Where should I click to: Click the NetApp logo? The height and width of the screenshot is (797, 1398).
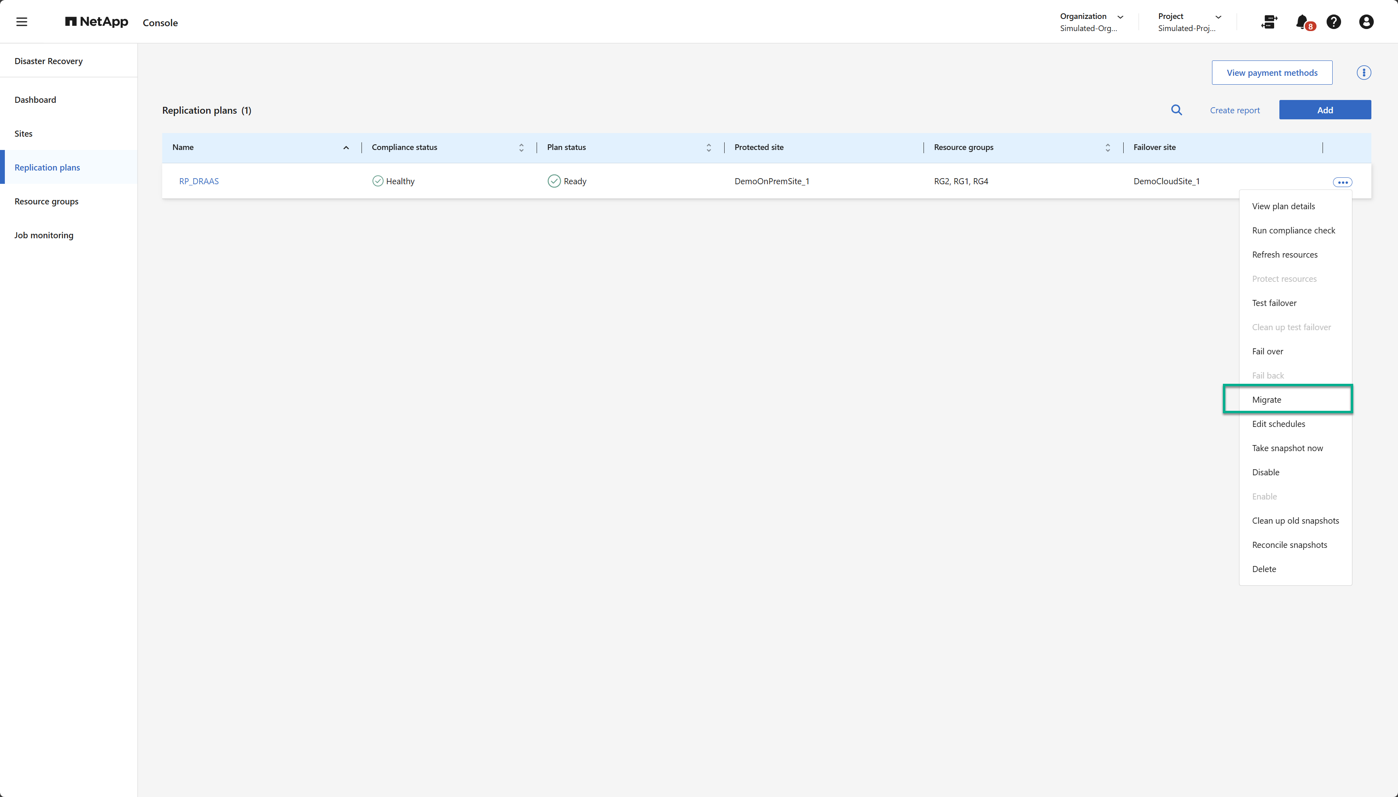(96, 22)
